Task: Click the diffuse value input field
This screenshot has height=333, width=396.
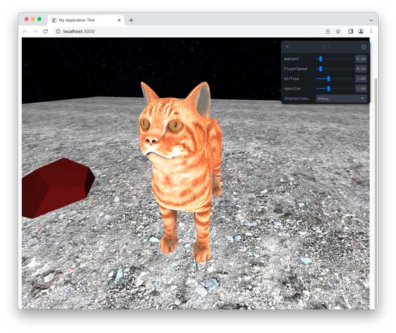Action: point(360,78)
